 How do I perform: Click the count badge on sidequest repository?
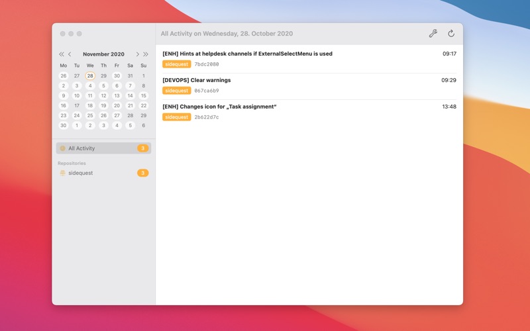[x=142, y=173]
